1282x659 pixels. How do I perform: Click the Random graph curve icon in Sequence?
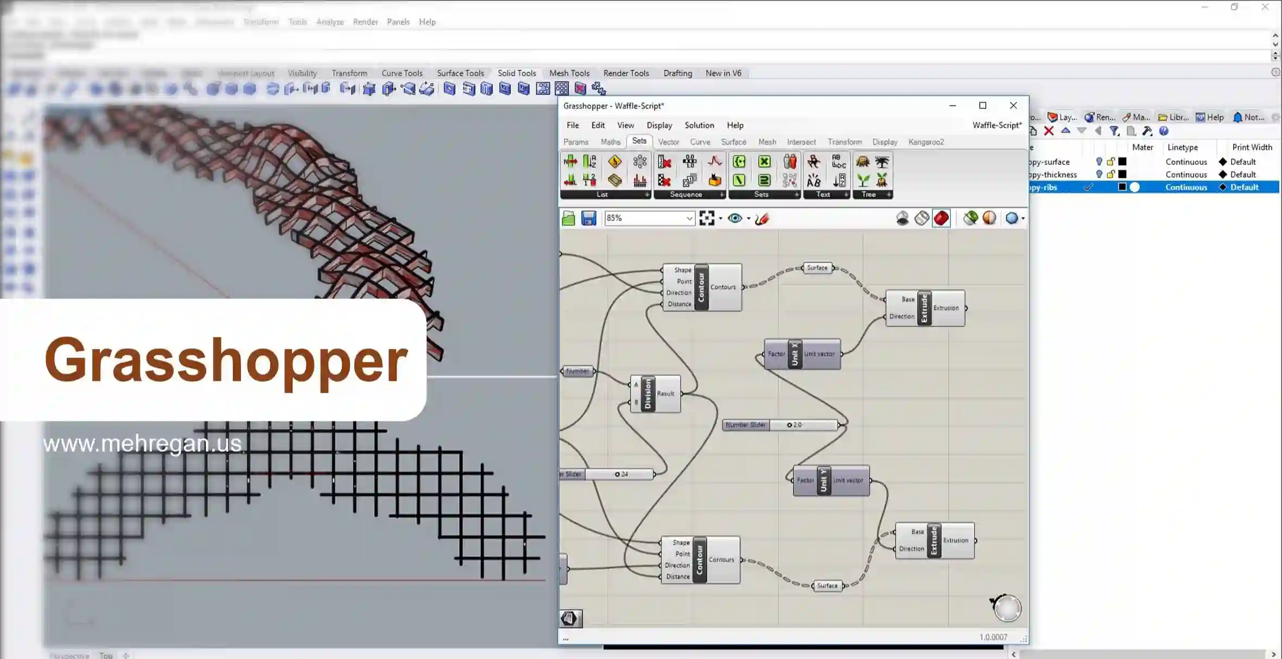pyautogui.click(x=715, y=162)
